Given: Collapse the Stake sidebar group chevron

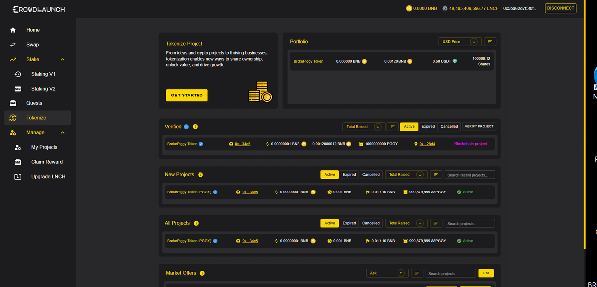Looking at the screenshot, I should [x=62, y=60].
